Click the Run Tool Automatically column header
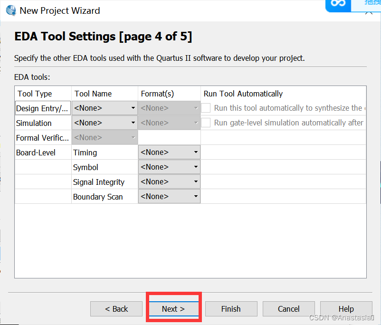This screenshot has width=381, height=325. (243, 94)
